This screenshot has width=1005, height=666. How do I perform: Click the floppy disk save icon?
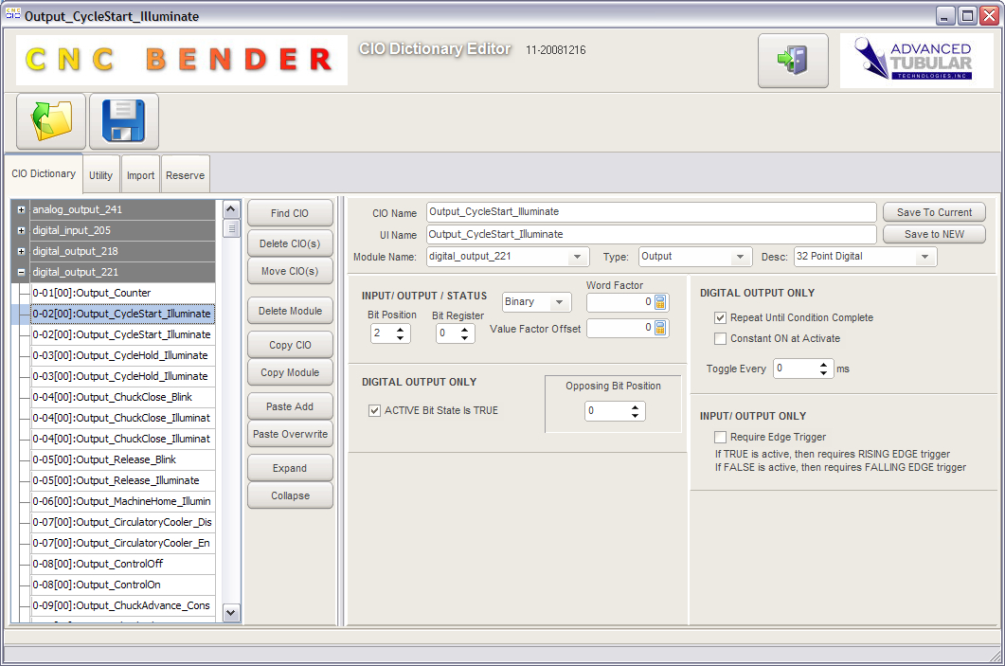pyautogui.click(x=124, y=121)
